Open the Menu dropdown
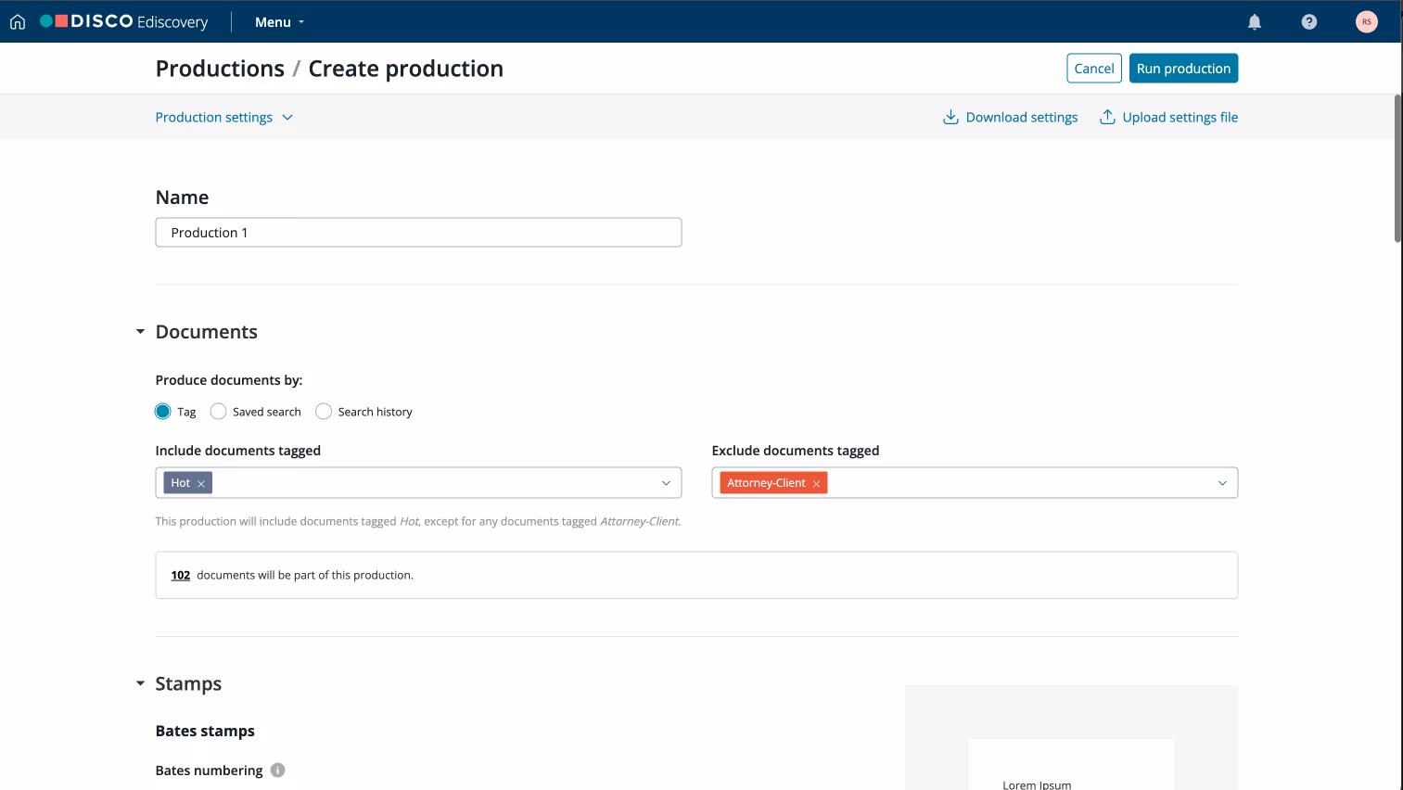This screenshot has height=790, width=1403. (x=279, y=21)
